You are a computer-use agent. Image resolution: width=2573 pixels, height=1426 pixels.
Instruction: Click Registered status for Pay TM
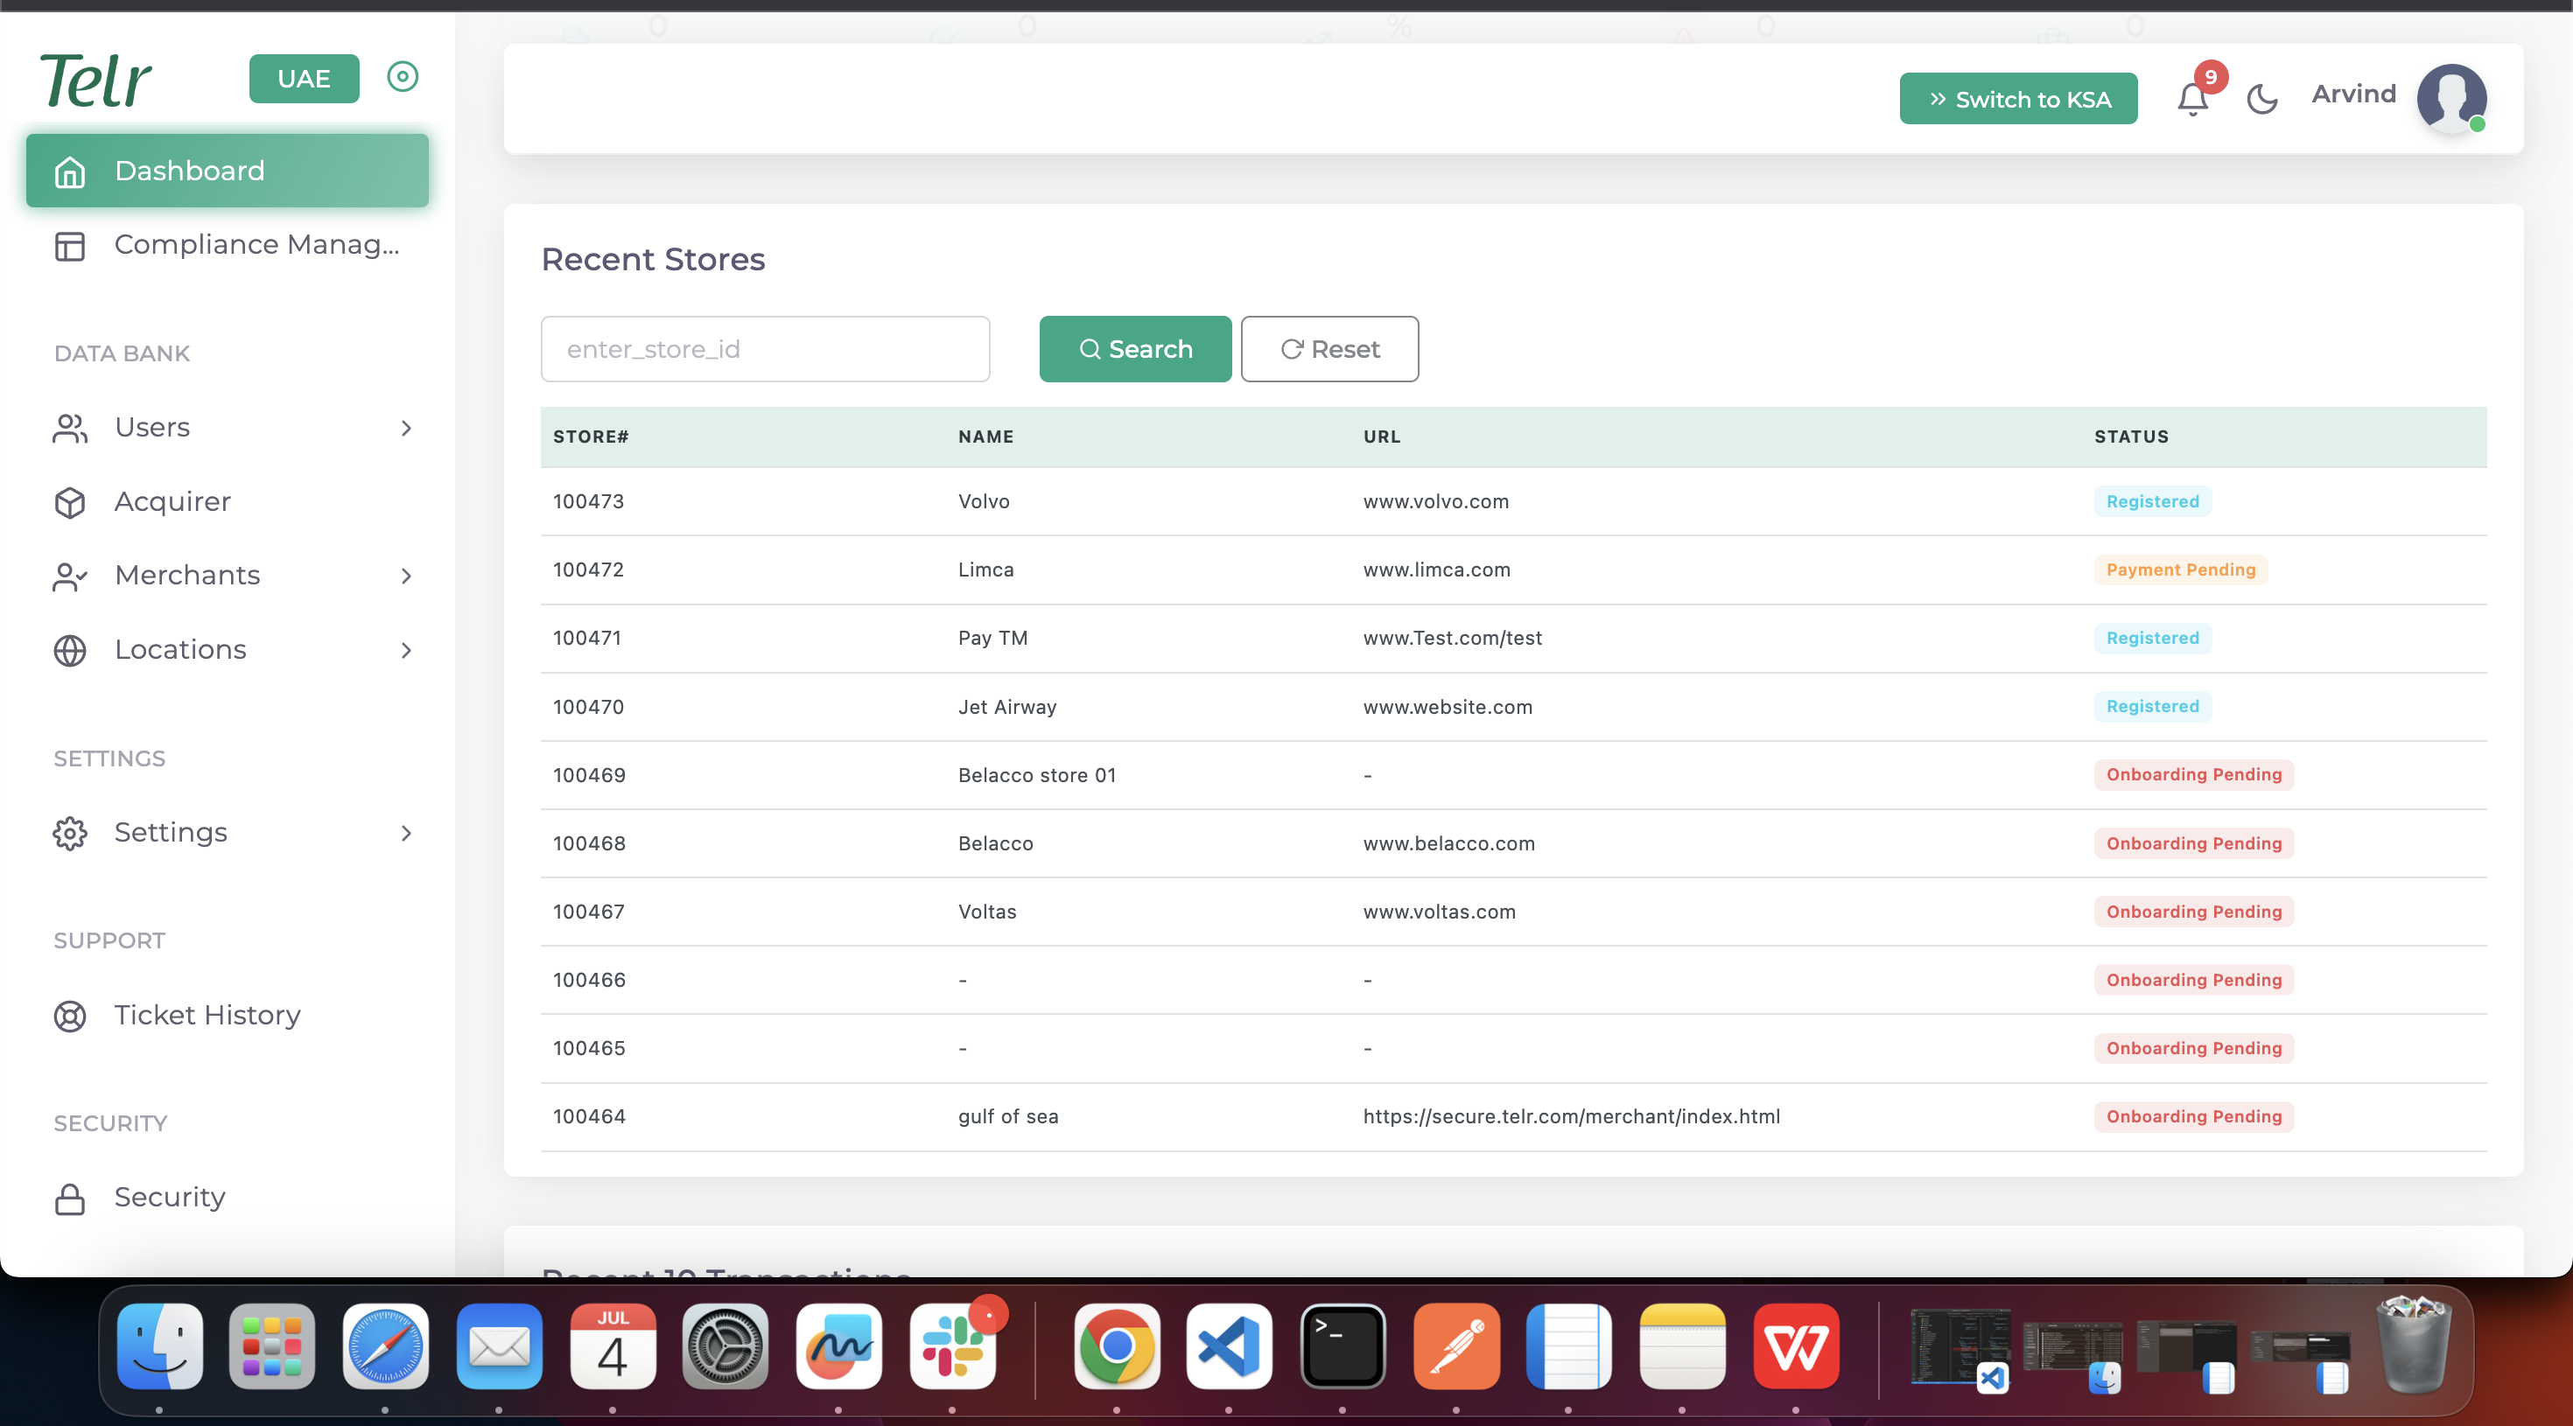click(2153, 638)
